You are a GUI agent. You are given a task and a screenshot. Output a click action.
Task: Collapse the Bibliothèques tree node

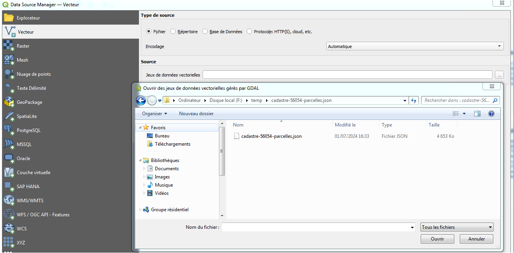[140, 160]
